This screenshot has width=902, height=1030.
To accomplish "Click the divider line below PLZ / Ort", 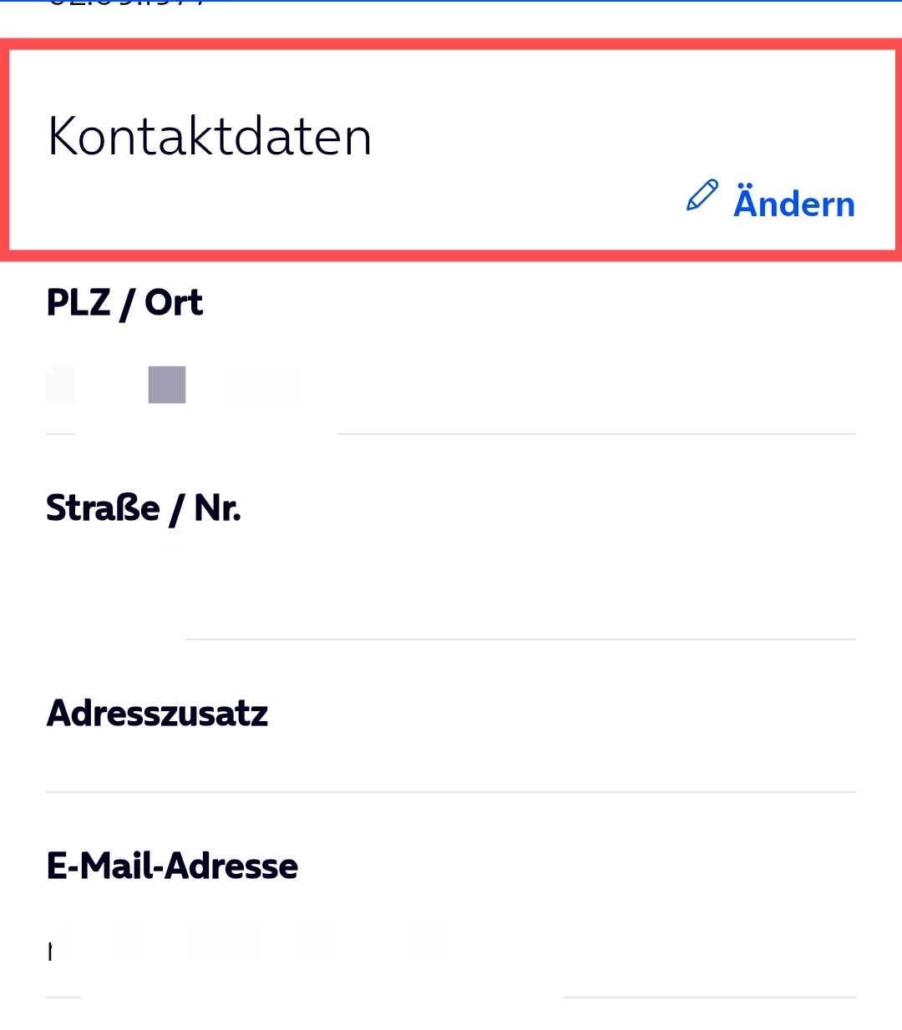I will tap(596, 434).
